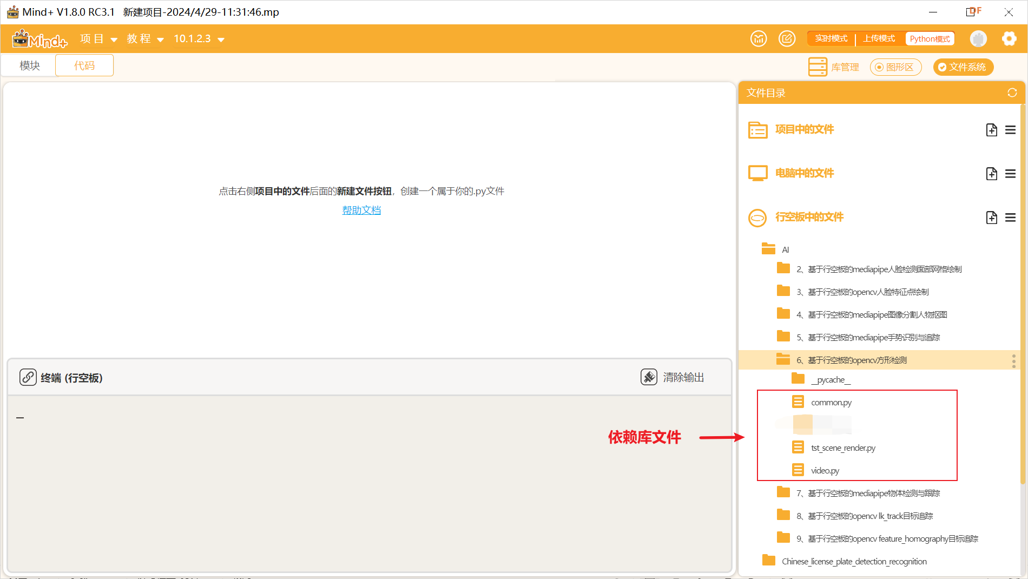Open the settings gear icon

1009,39
